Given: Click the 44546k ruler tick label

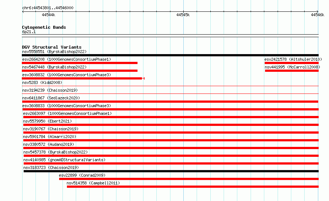Looking at the screenshot, I should coord(318,15).
